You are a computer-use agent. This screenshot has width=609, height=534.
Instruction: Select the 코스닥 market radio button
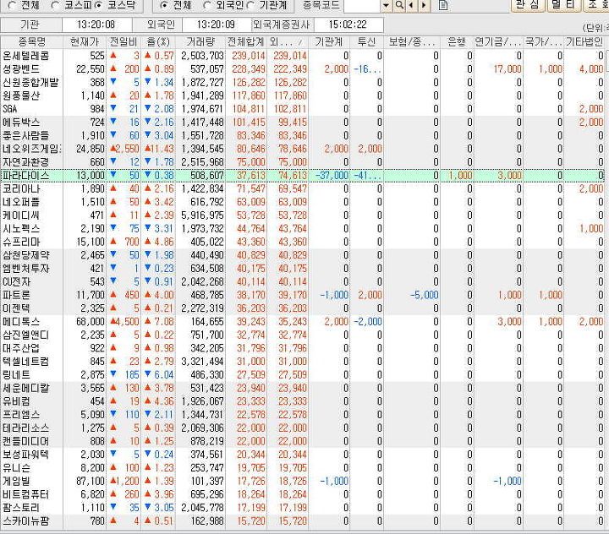99,5
